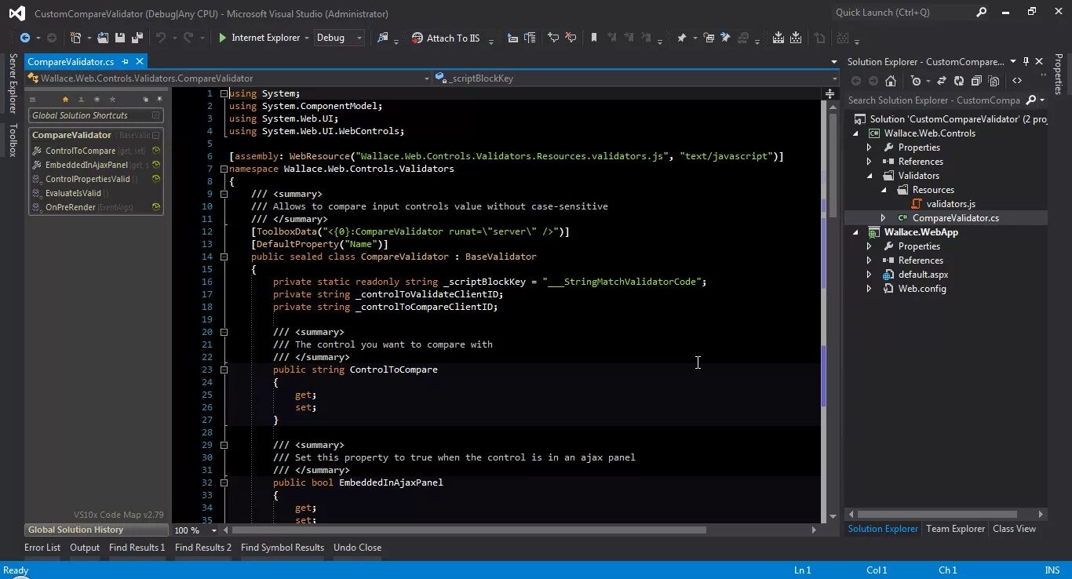
Task: Click the Navigate Backward arrow icon
Action: tap(25, 38)
